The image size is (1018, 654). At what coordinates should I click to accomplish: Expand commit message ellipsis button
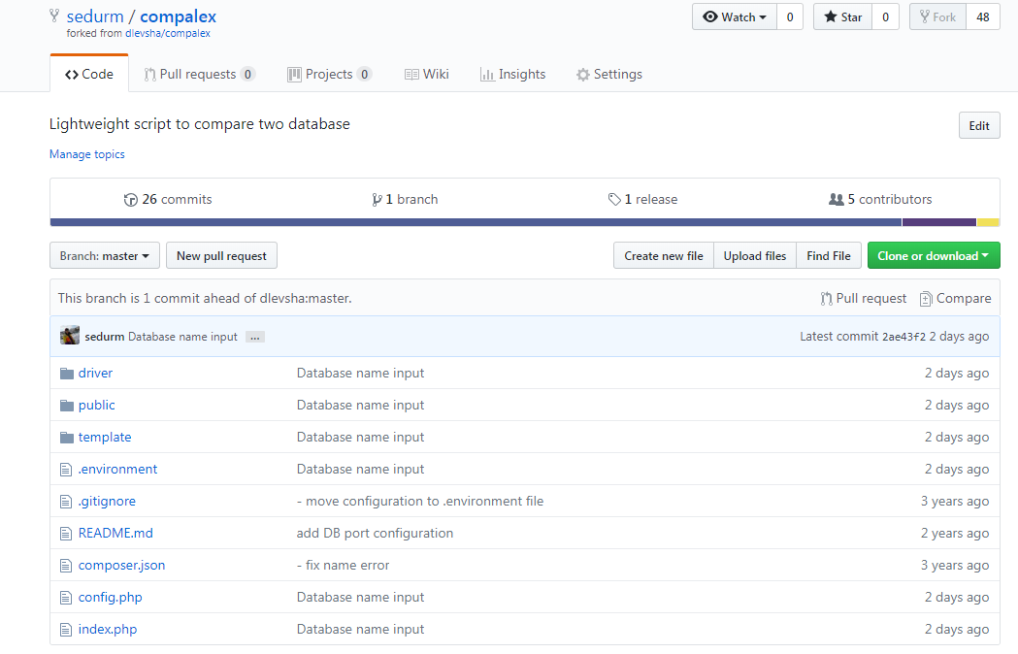(x=255, y=337)
